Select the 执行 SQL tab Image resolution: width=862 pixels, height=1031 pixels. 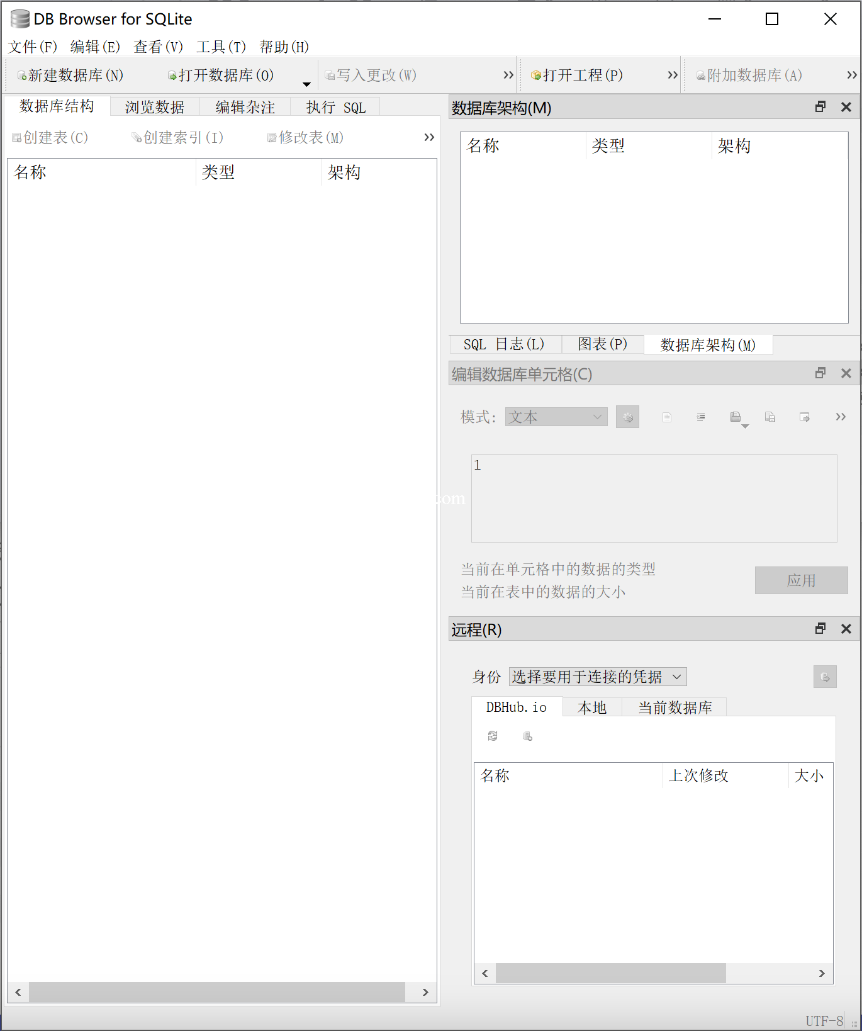coord(335,107)
